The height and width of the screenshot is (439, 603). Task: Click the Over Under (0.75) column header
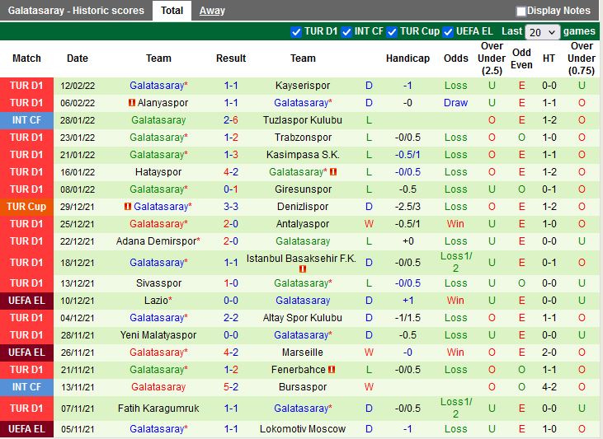[x=582, y=58]
